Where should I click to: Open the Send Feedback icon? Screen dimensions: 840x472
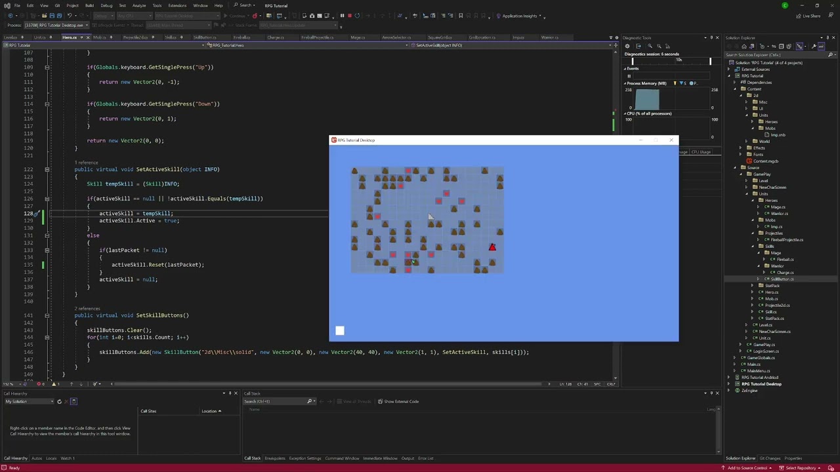coord(829,16)
